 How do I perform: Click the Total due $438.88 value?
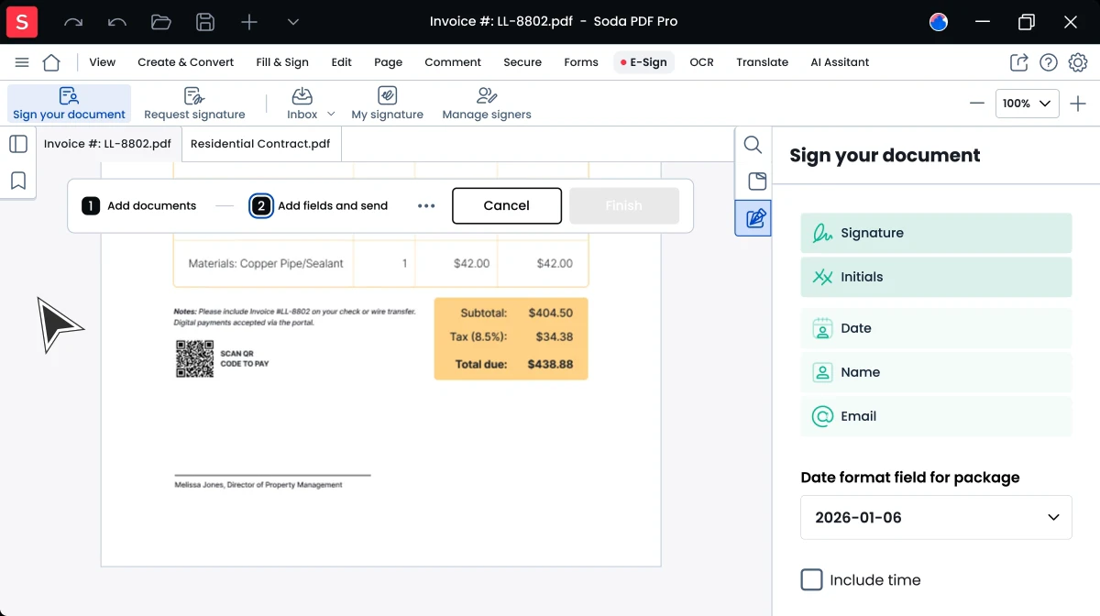click(x=550, y=364)
